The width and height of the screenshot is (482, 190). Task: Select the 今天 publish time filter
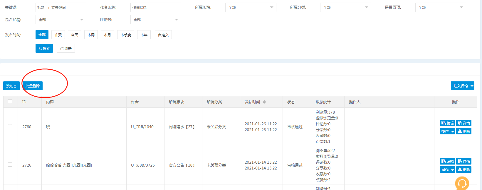point(75,35)
